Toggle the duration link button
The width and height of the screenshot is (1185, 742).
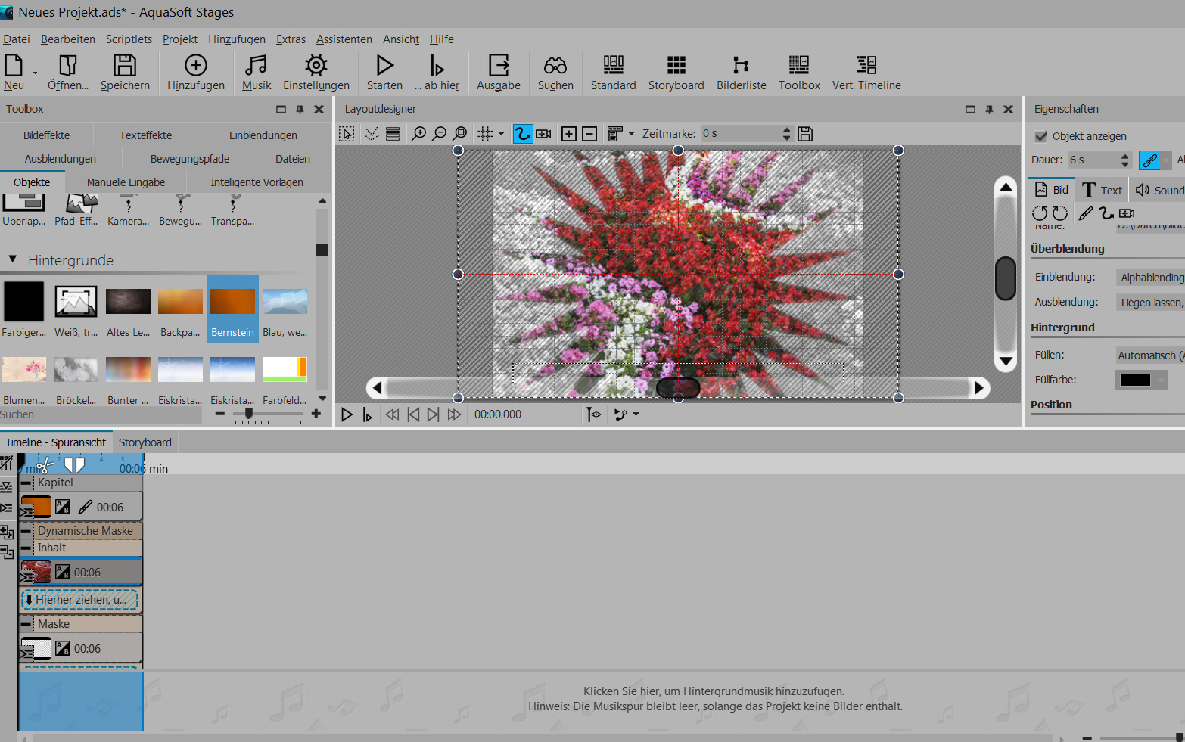point(1149,160)
